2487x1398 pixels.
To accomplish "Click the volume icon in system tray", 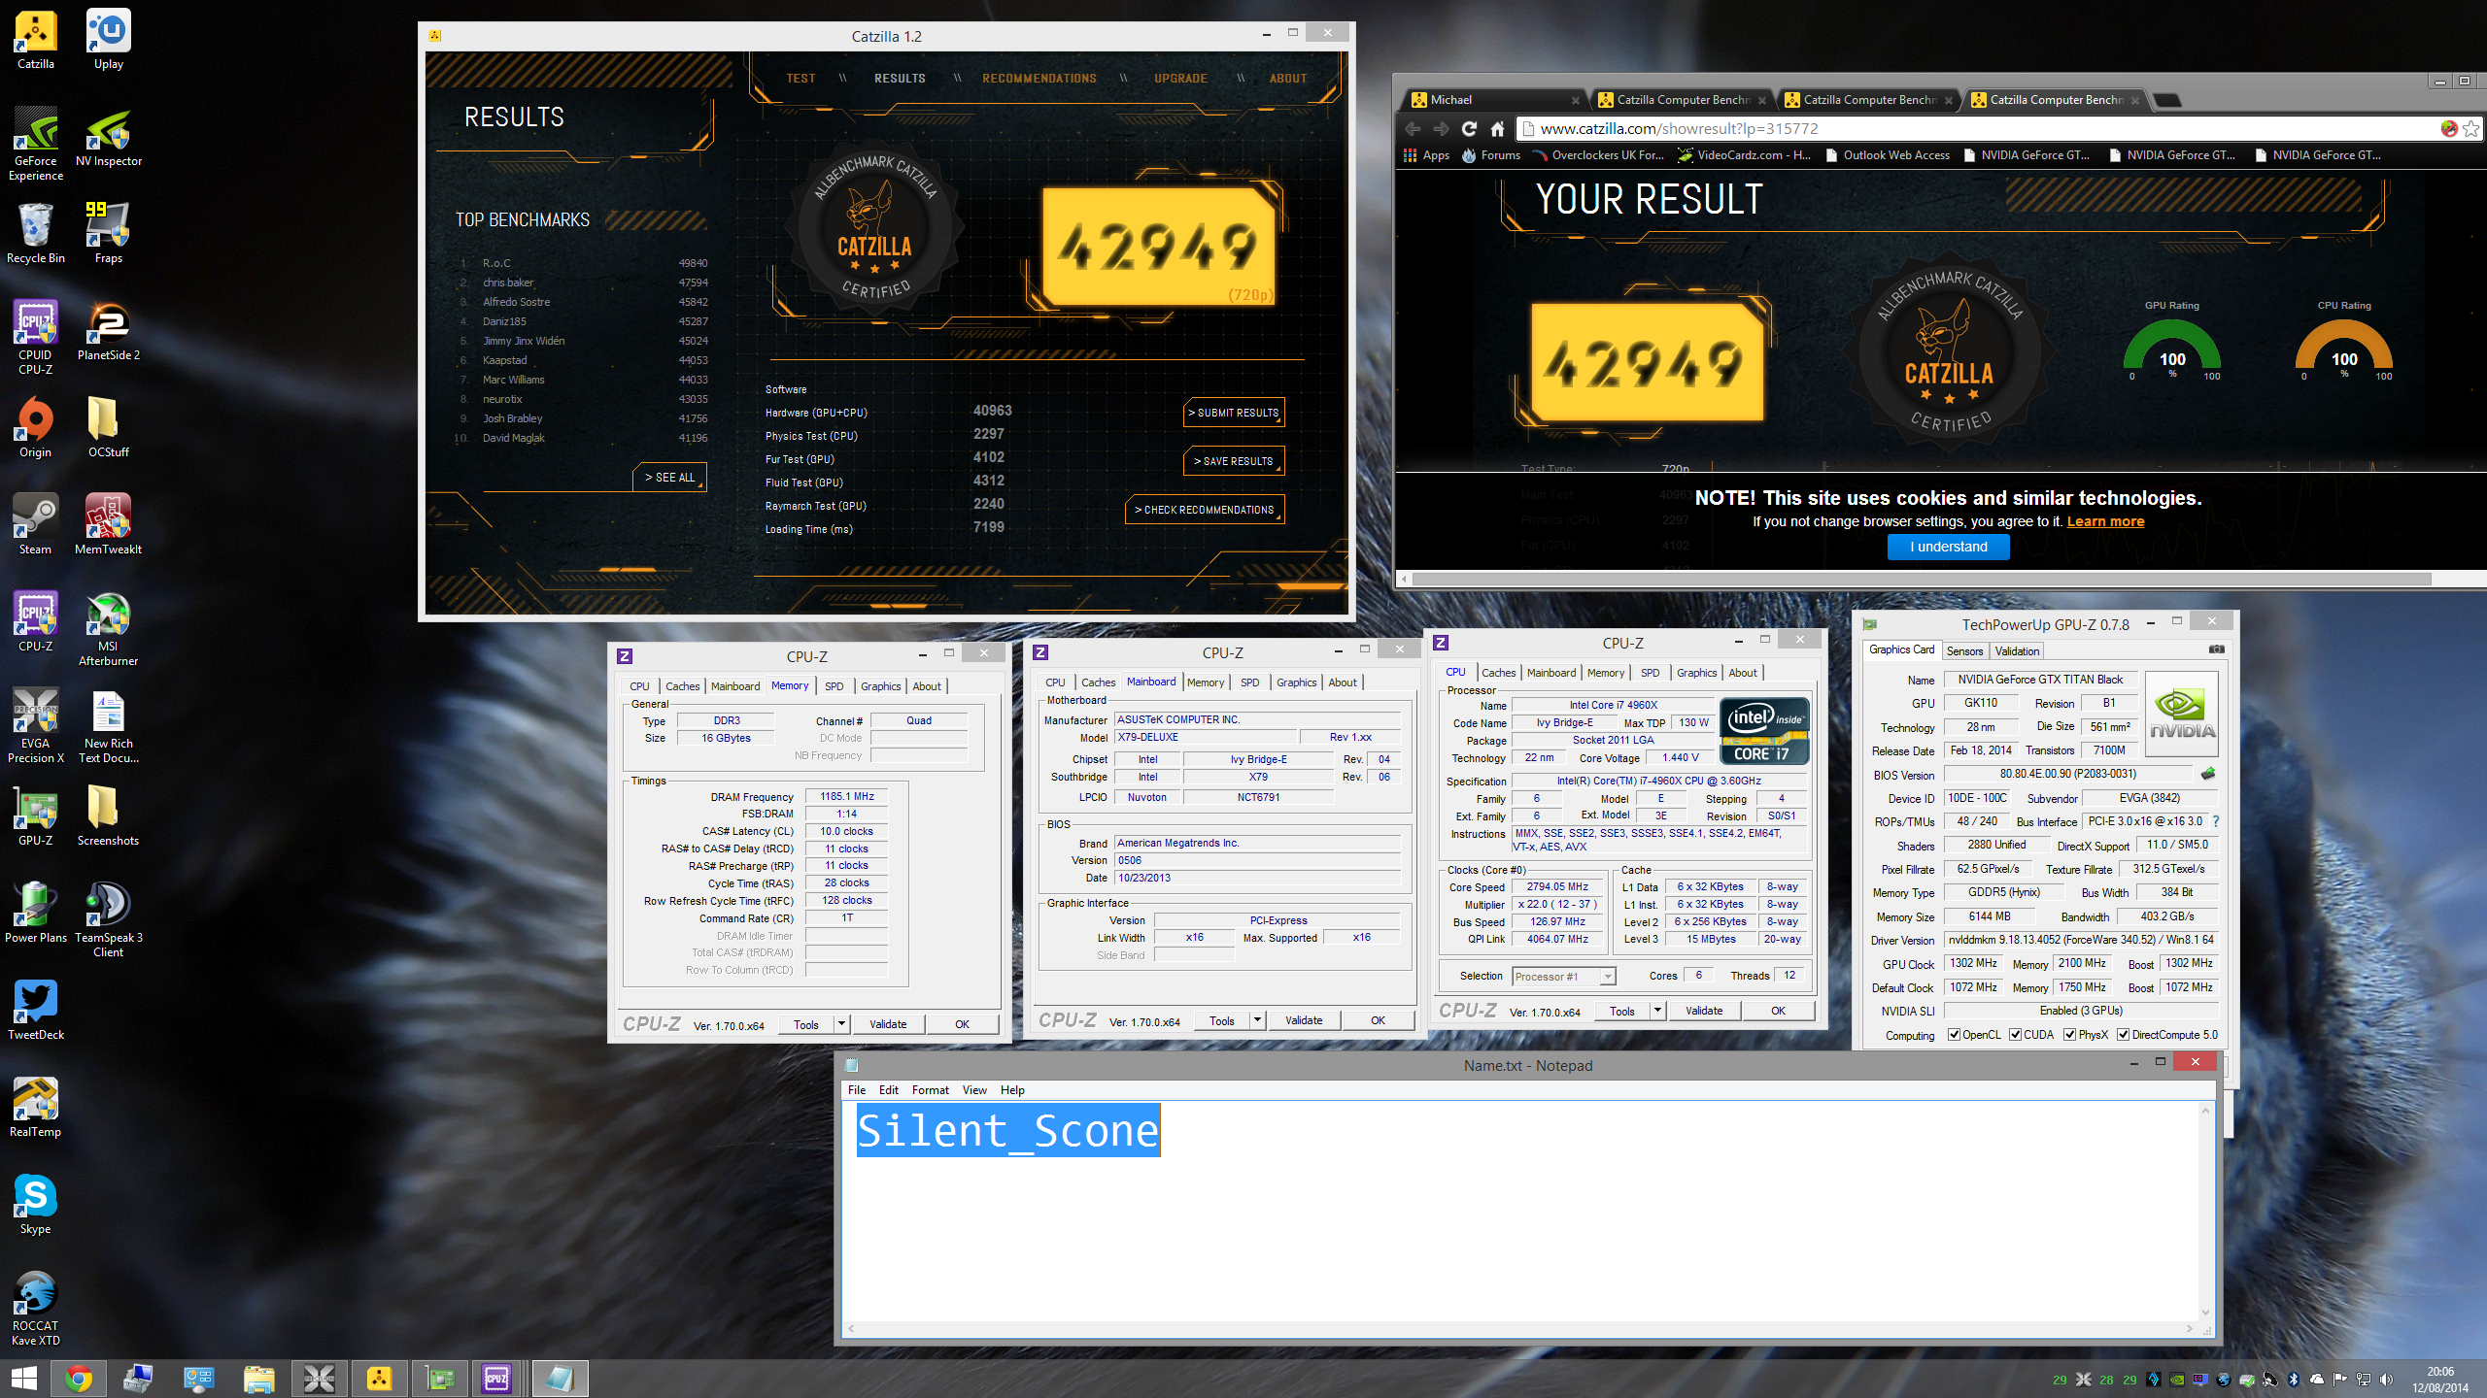I will point(2388,1380).
